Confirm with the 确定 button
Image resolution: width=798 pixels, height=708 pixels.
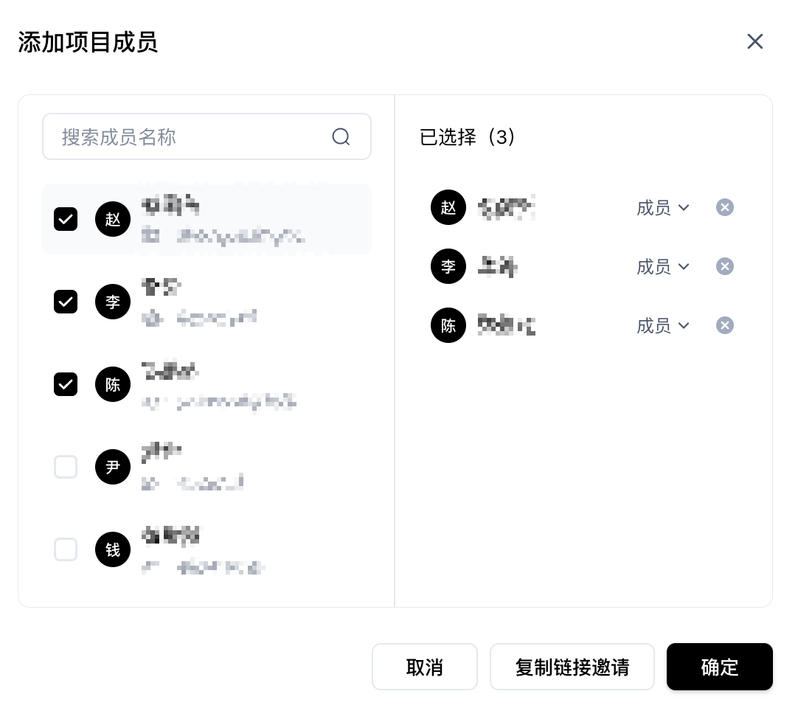(x=720, y=667)
